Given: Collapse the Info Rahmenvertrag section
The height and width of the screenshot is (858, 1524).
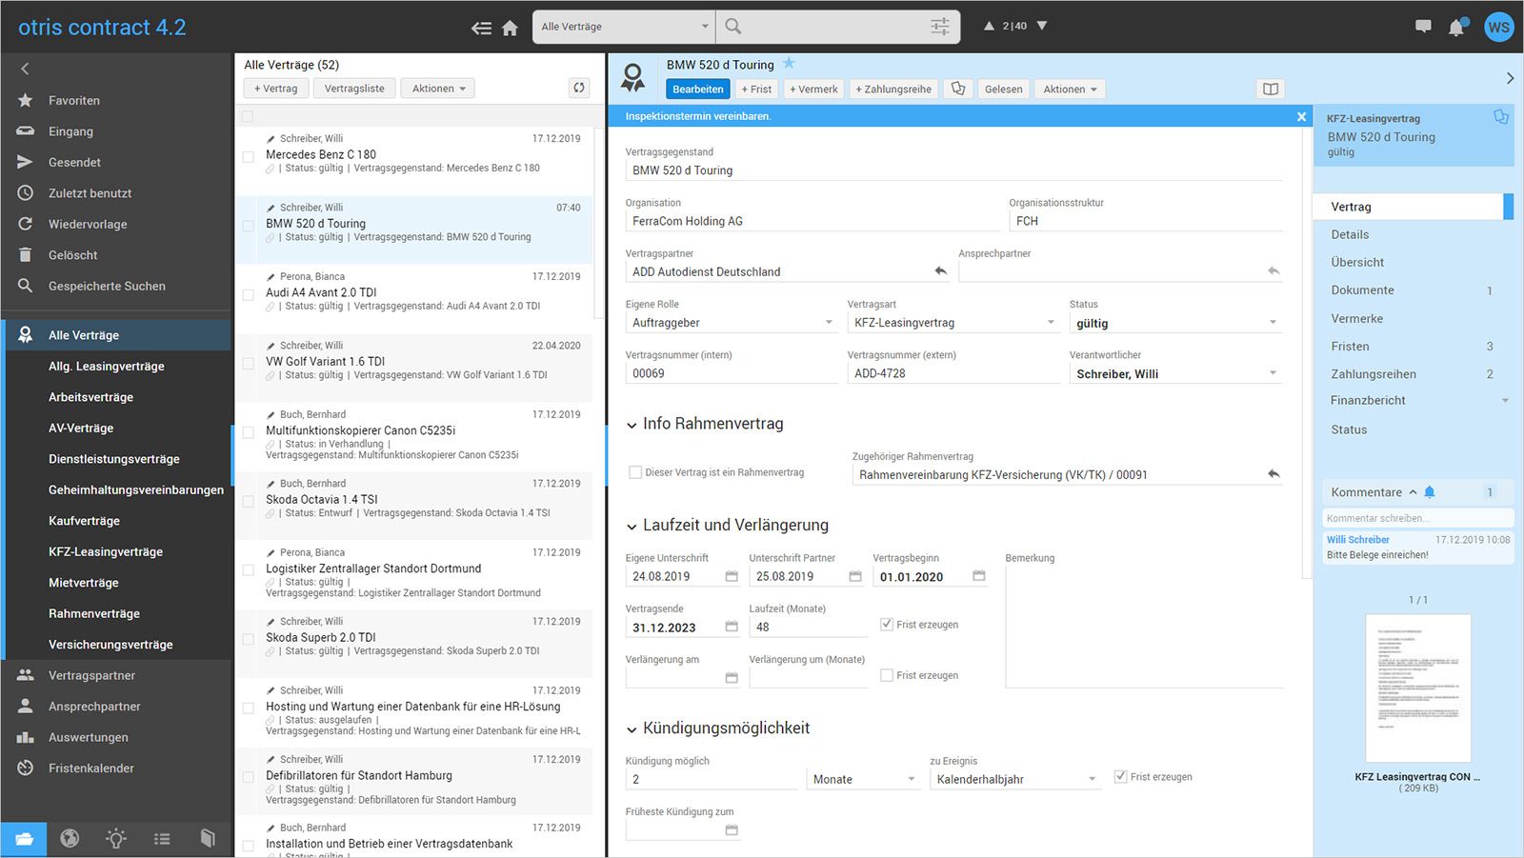Looking at the screenshot, I should (632, 425).
